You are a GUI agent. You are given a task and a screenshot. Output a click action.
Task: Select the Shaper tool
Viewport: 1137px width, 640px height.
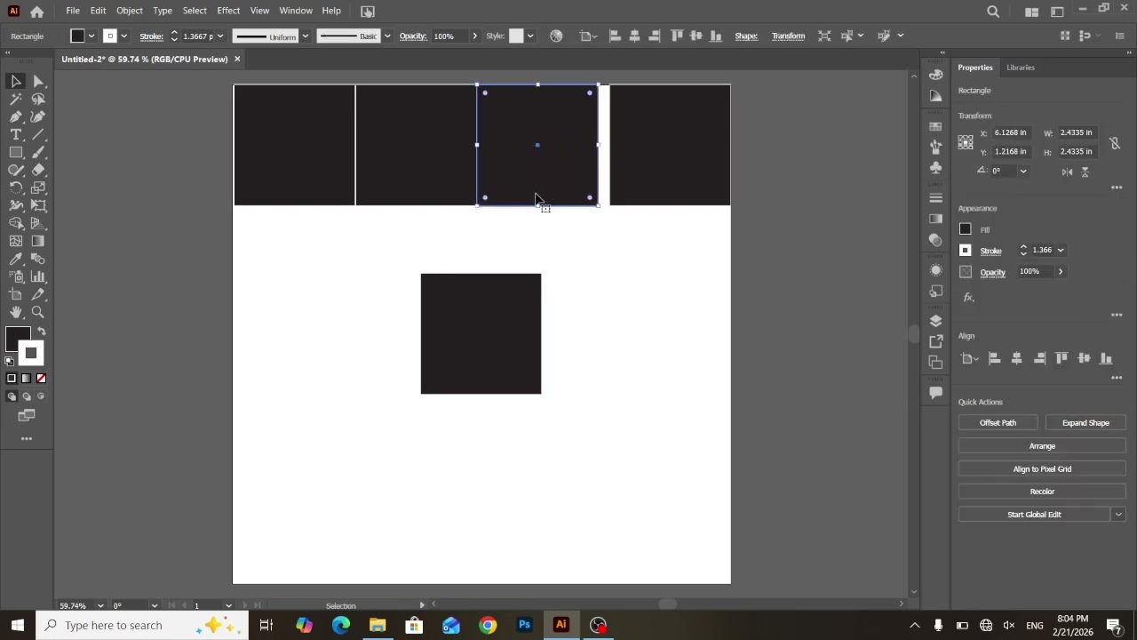click(x=16, y=170)
